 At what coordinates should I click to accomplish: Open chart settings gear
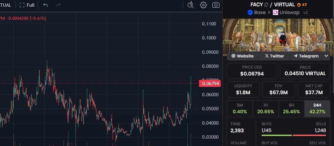coord(203,5)
